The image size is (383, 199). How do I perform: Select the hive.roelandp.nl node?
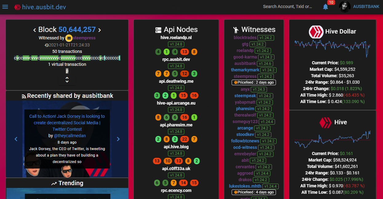(176, 37)
